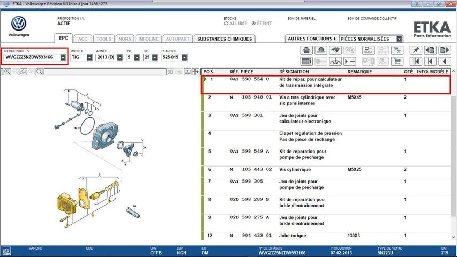This screenshot has height=257, width=457.
Task: Toggle the 3D view button
Action: [170, 72]
